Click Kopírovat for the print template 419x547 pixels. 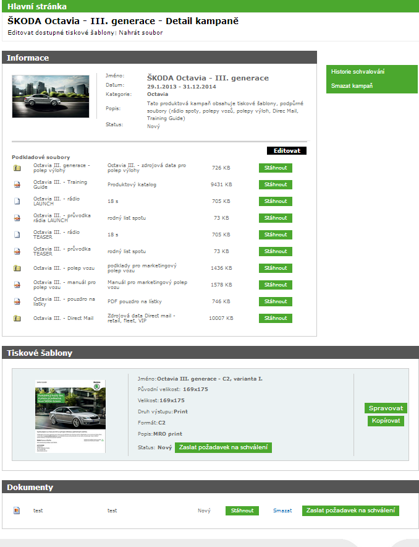coord(386,421)
